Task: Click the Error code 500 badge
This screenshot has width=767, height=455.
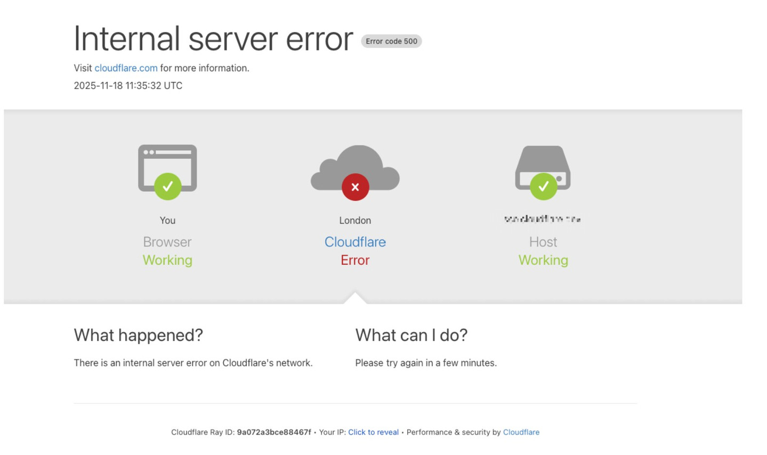Action: click(x=391, y=41)
